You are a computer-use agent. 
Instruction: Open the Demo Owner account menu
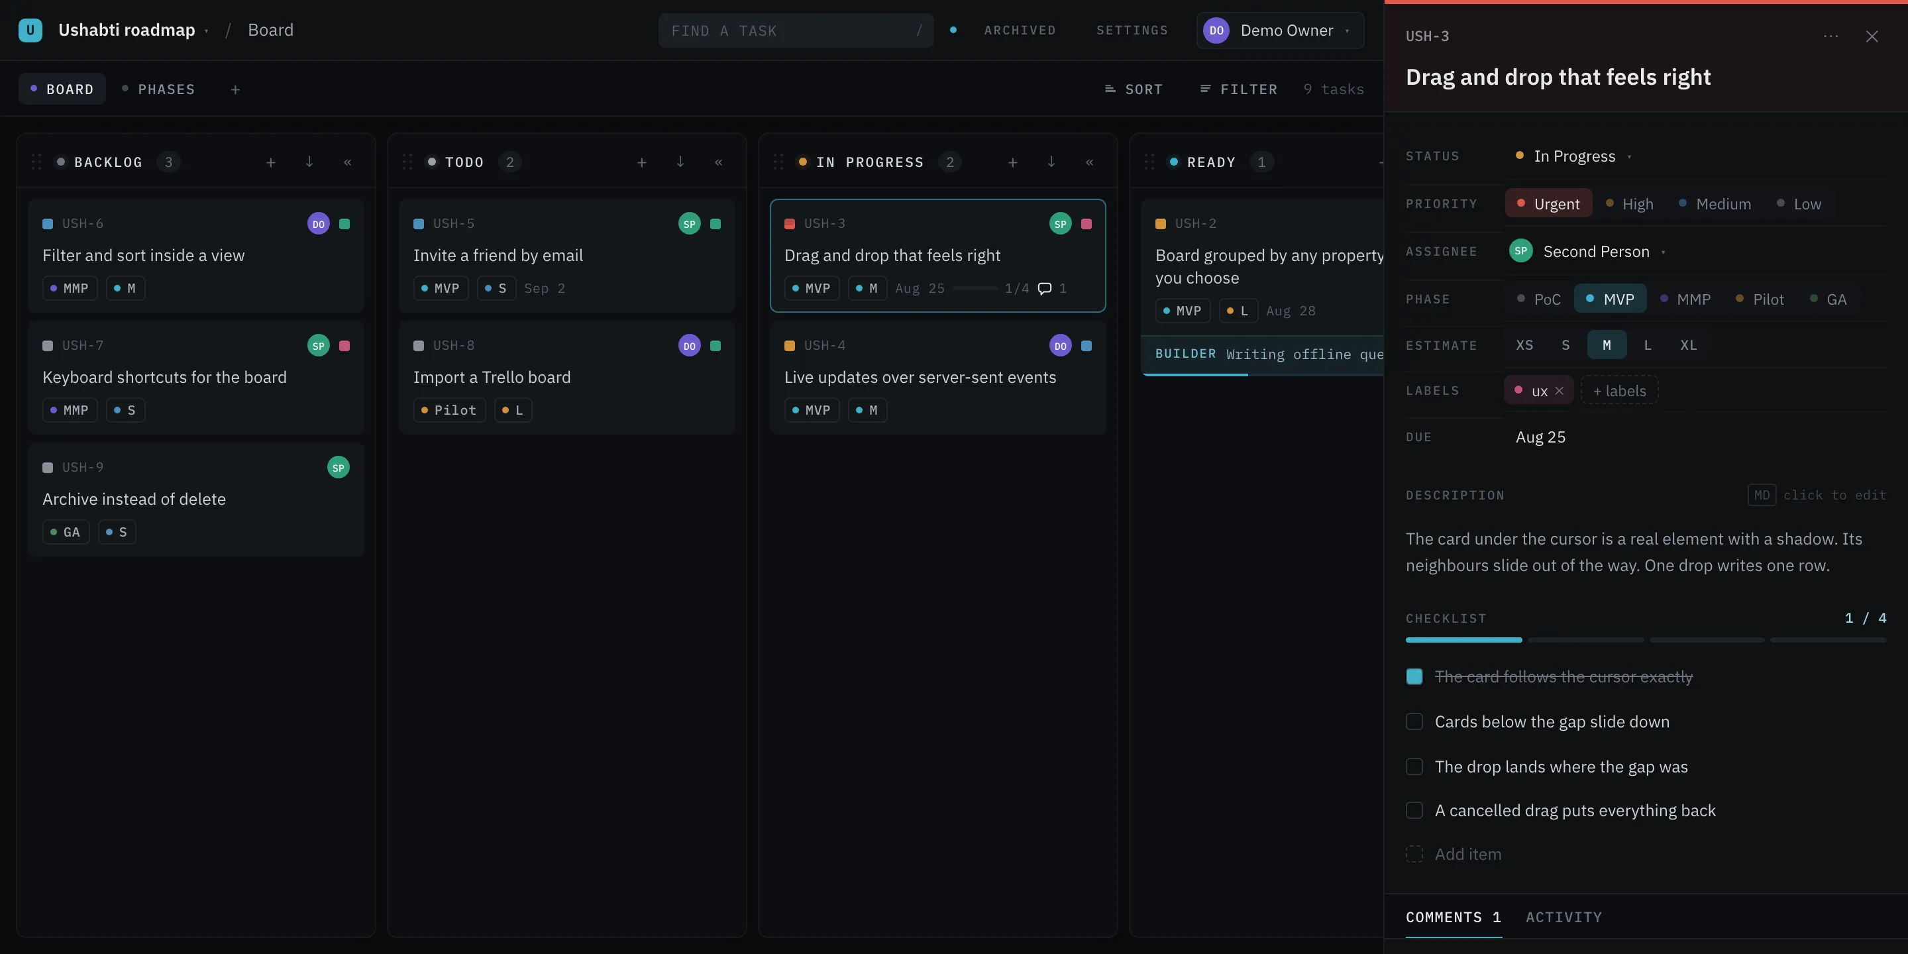pos(1280,30)
